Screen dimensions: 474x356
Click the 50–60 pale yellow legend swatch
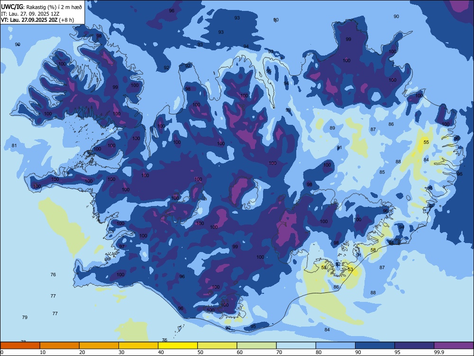pyautogui.click(x=217, y=346)
